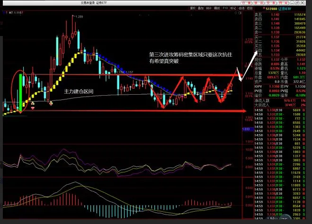Select the 14:59 tick with volume 8564
Image resolution: width=312 pixels, height=224 pixels.
tap(280, 206)
